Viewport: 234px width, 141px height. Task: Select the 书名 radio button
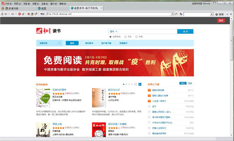(125, 37)
